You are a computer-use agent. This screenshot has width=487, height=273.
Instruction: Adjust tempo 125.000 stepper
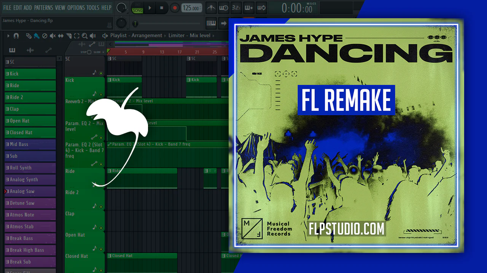[x=192, y=8]
